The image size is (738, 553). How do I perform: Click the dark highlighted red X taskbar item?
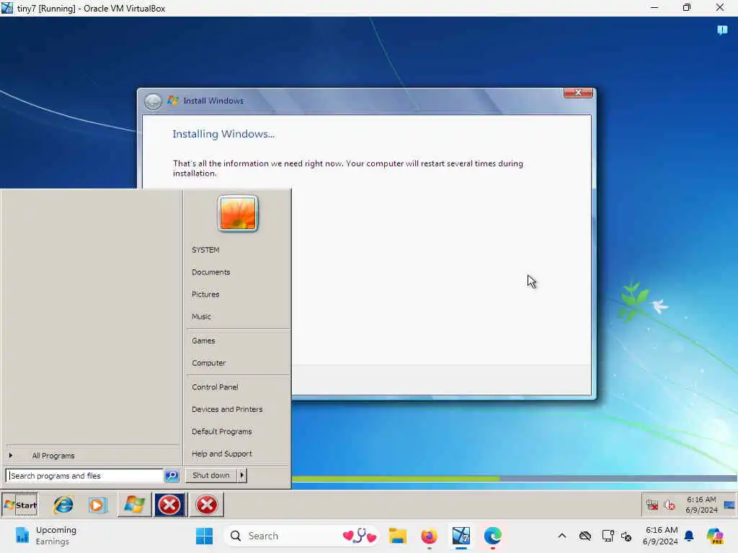point(169,505)
